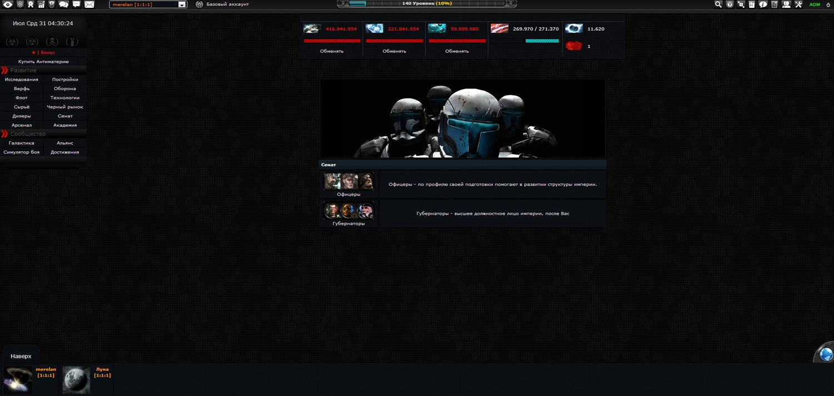The height and width of the screenshot is (396, 834).
Task: Collapse the Развитие section header
Action: pyautogui.click(x=43, y=71)
